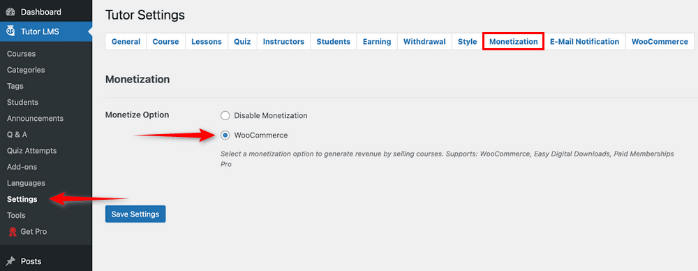Open the E-Mail Notification tab
The height and width of the screenshot is (271, 698).
pos(584,41)
